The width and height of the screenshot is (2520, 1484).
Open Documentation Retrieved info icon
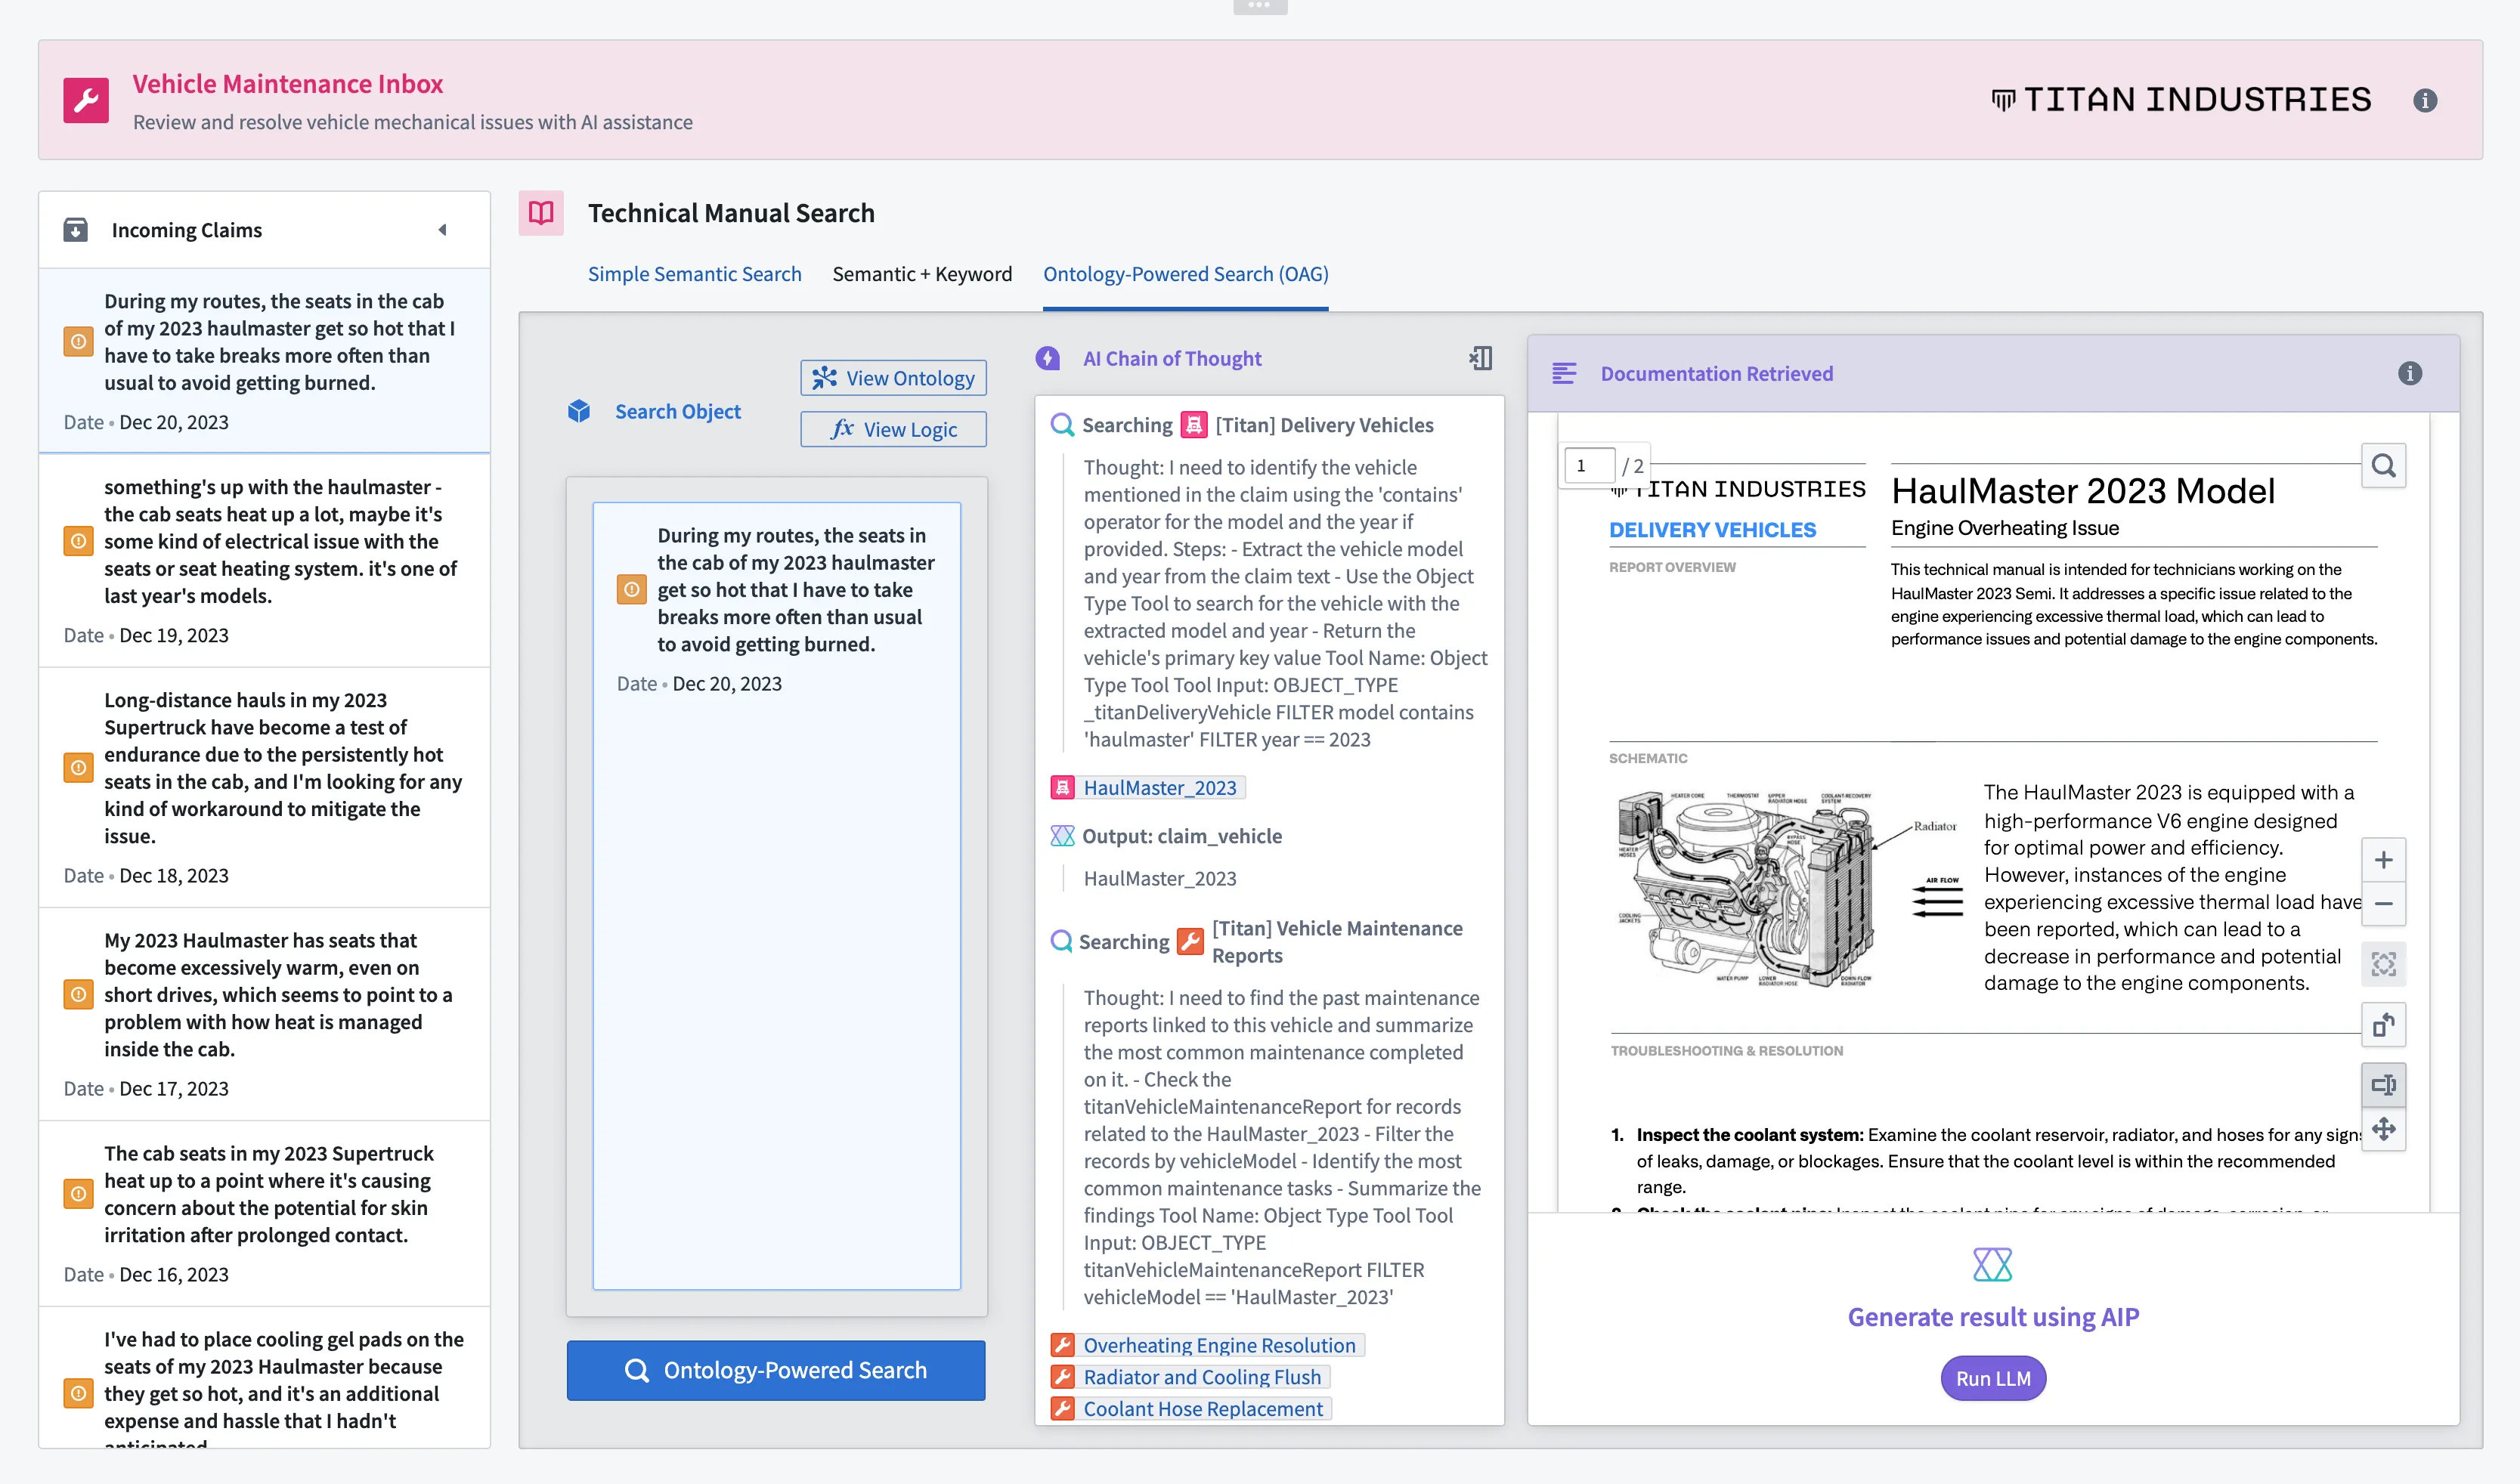point(2409,374)
